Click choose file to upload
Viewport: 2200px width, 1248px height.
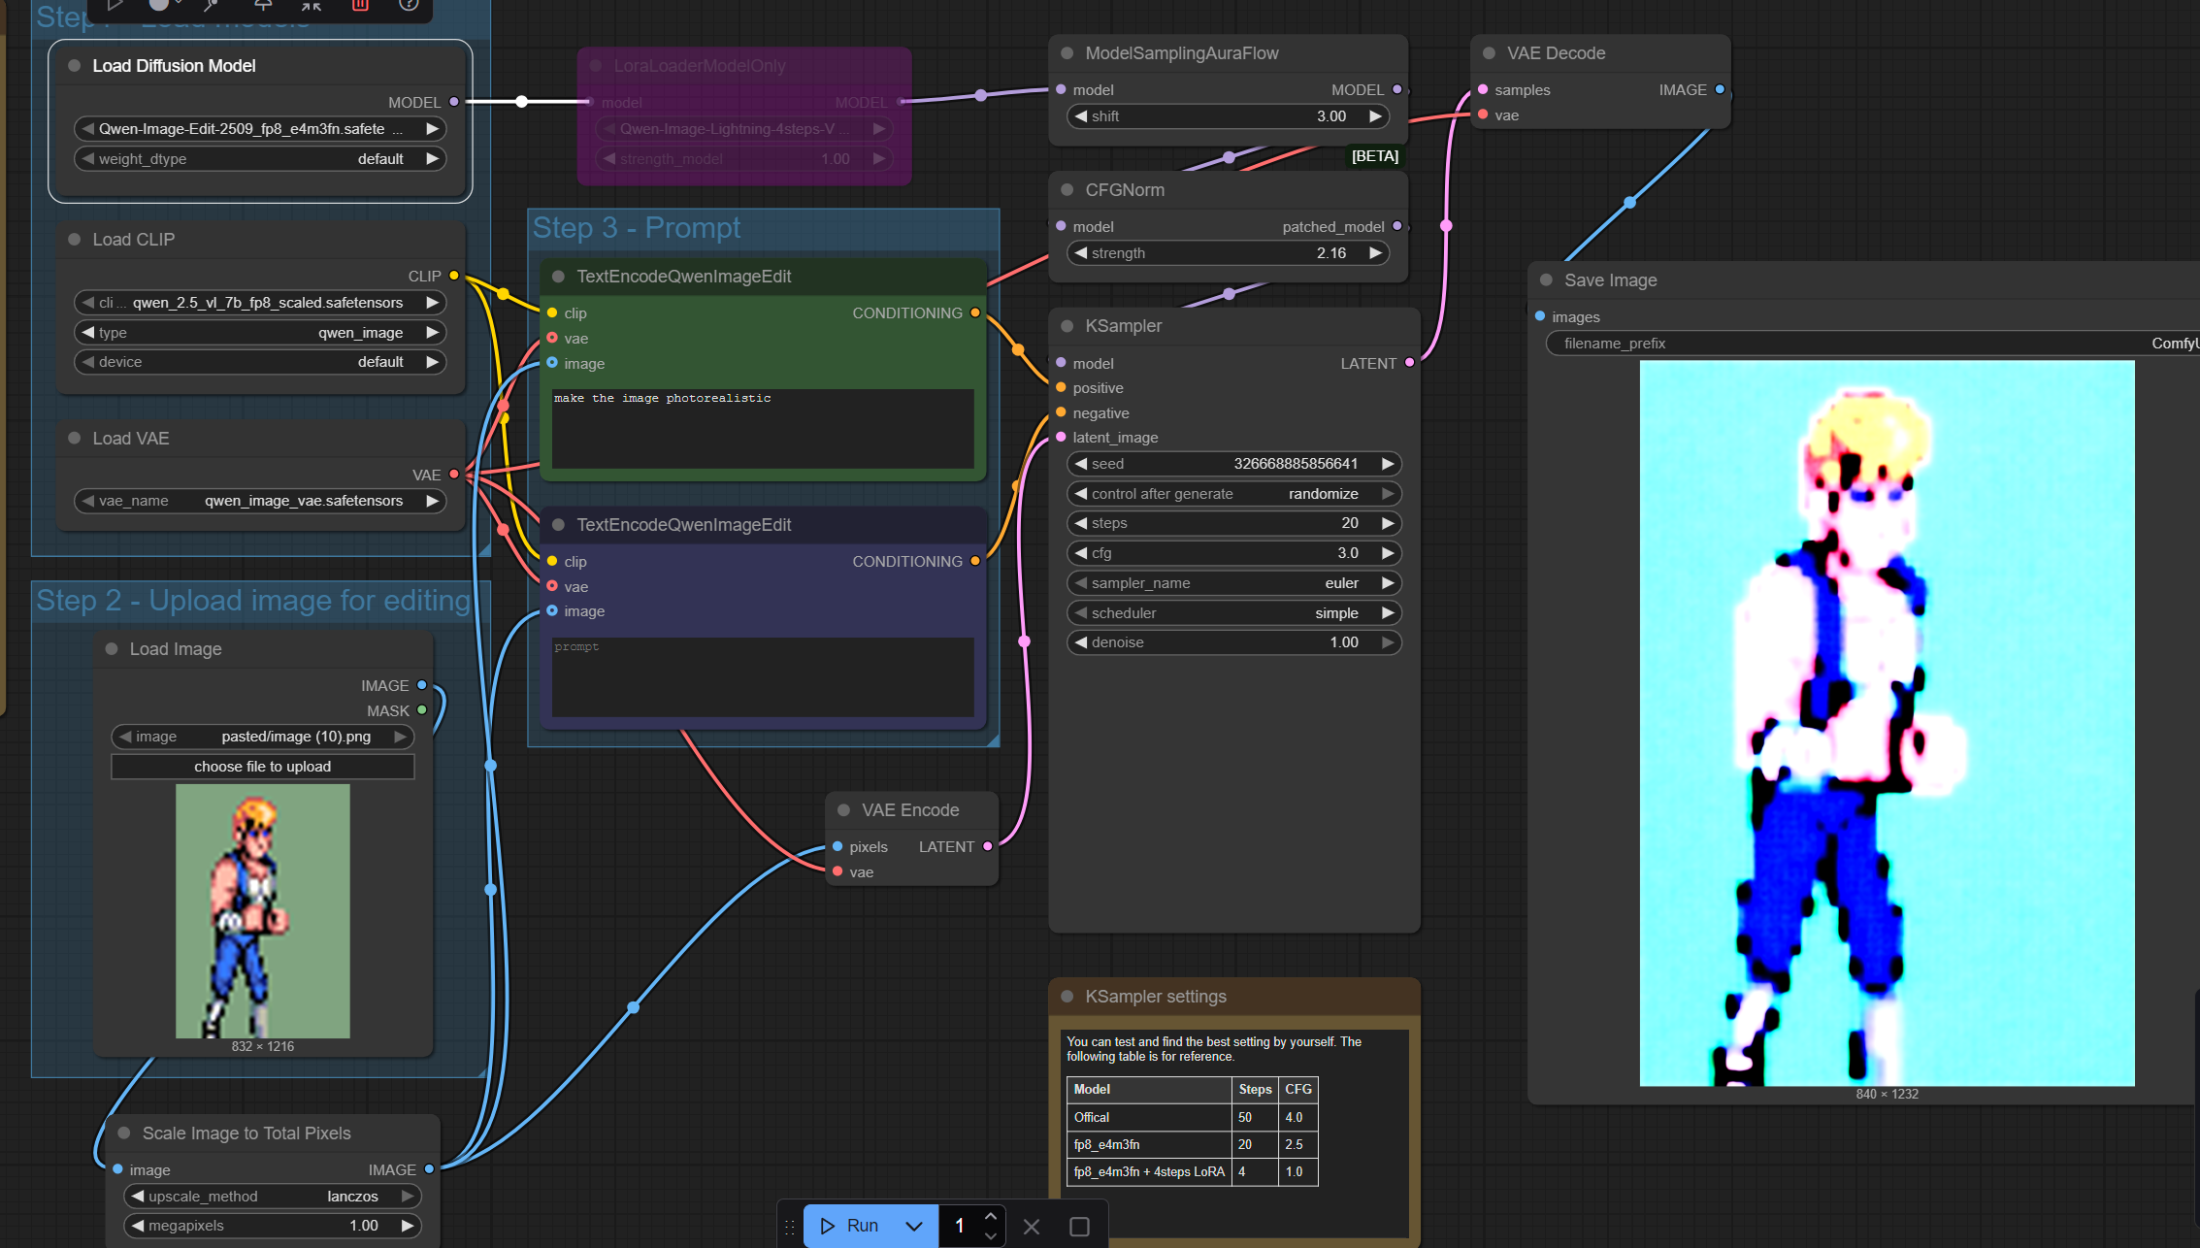tap(263, 767)
